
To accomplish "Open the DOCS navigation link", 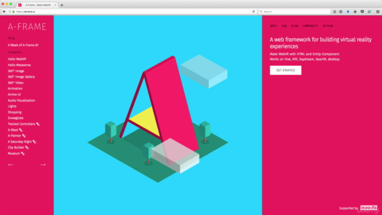I will (x=273, y=26).
